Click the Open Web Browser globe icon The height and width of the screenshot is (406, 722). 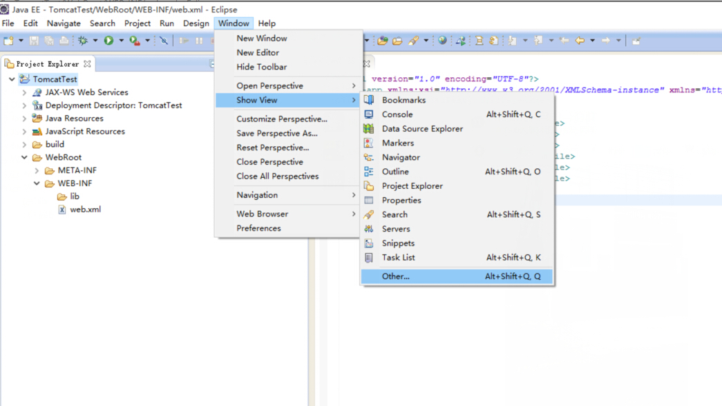click(442, 41)
